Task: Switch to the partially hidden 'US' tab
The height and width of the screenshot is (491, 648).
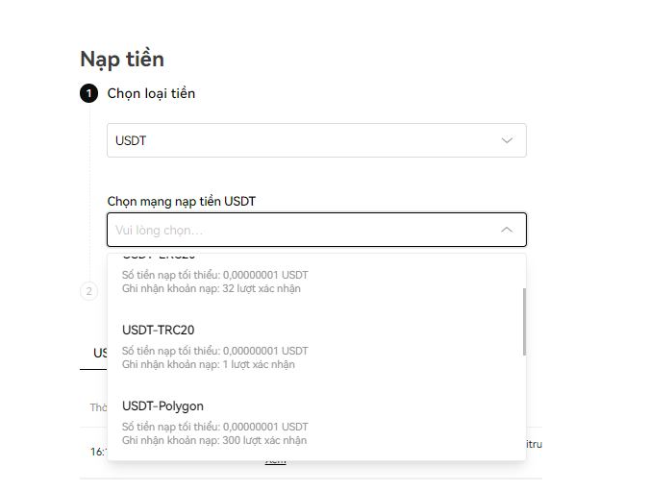Action: (99, 354)
